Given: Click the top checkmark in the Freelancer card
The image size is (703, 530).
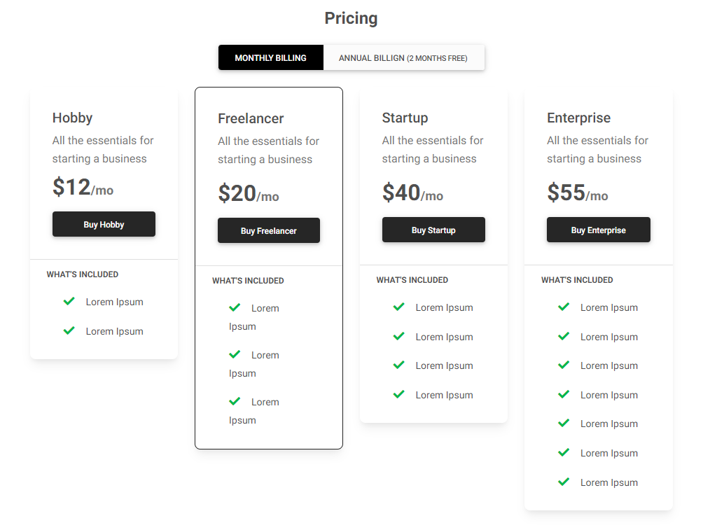Looking at the screenshot, I should (x=235, y=307).
